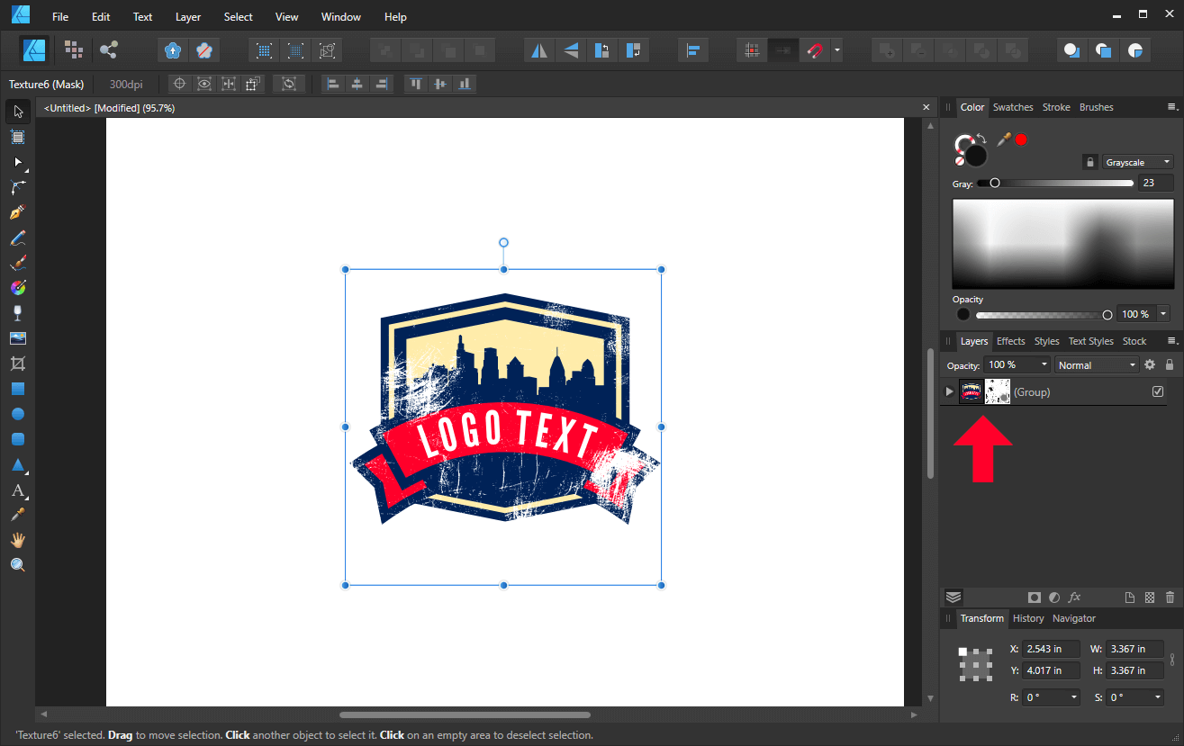
Task: Adjust the Gray slider handle
Action: tap(995, 183)
